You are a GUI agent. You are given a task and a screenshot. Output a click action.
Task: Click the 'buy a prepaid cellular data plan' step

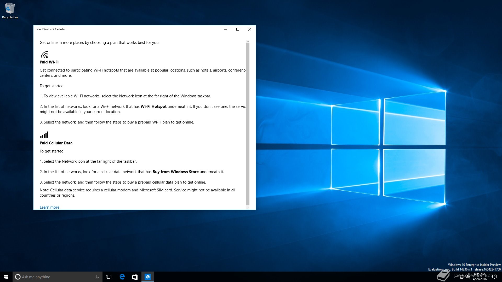coord(123,182)
